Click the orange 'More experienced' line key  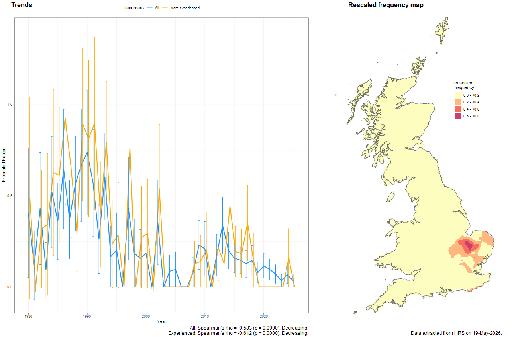165,8
